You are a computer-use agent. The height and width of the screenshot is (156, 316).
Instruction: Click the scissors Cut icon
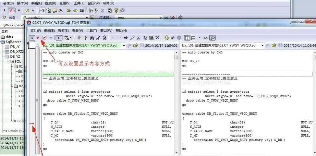click(139, 38)
